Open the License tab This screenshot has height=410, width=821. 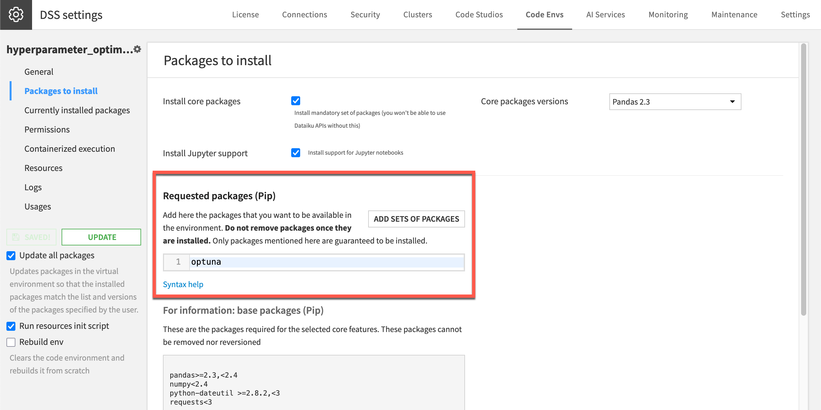coord(245,15)
